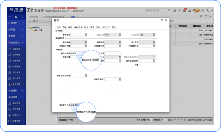Click the edit icon above the category tree
This screenshot has width=221, height=132.
click(x=34, y=21)
